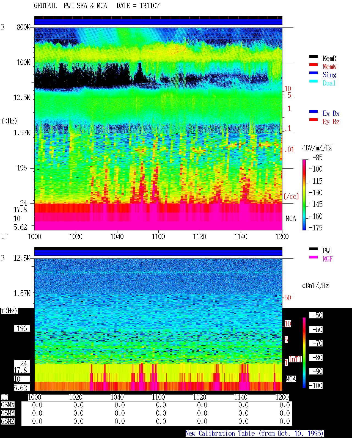Click the GSMY row label
The image size is (352, 438).
pyautogui.click(x=8, y=413)
